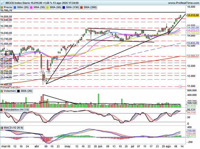Screen dimensions: 200x149
Task: Click the MACD indicator icon
Action: 2,127
